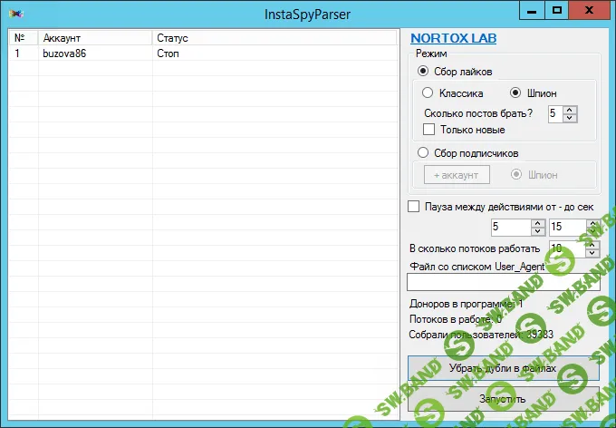Close the InstaSpyParser window
The height and width of the screenshot is (428, 616).
pyautogui.click(x=589, y=11)
